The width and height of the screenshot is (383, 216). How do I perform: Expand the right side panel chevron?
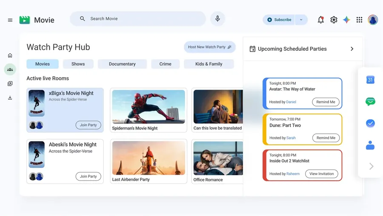coord(371,166)
